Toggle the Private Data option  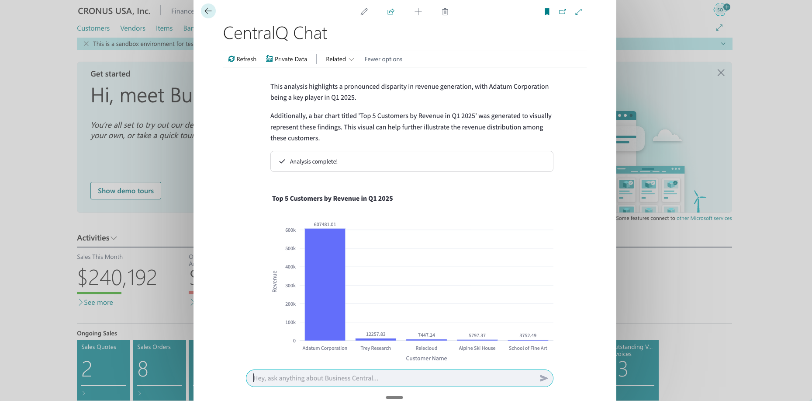pos(287,59)
